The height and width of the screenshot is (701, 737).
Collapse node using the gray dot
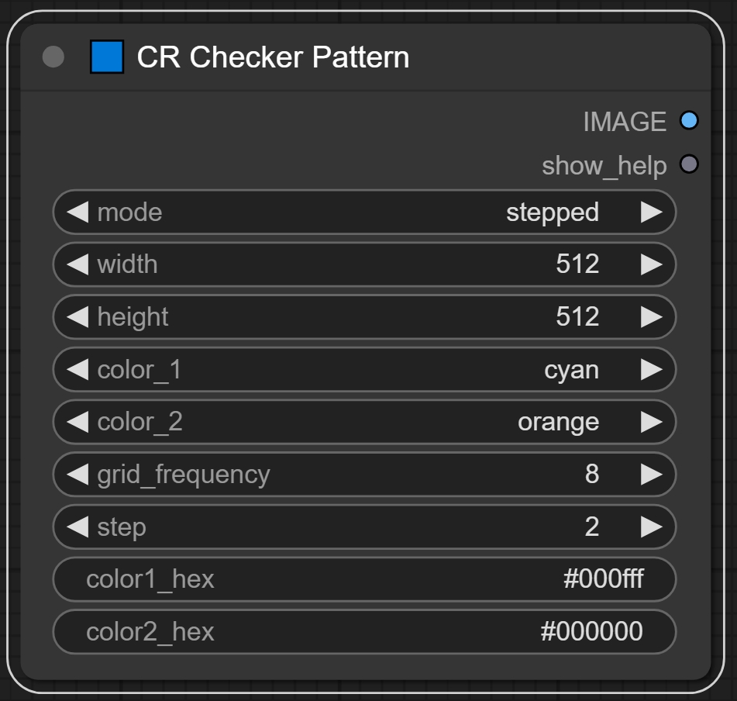(53, 57)
